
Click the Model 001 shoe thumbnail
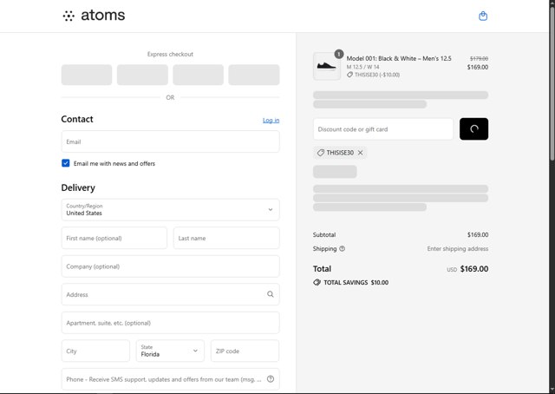(x=327, y=66)
